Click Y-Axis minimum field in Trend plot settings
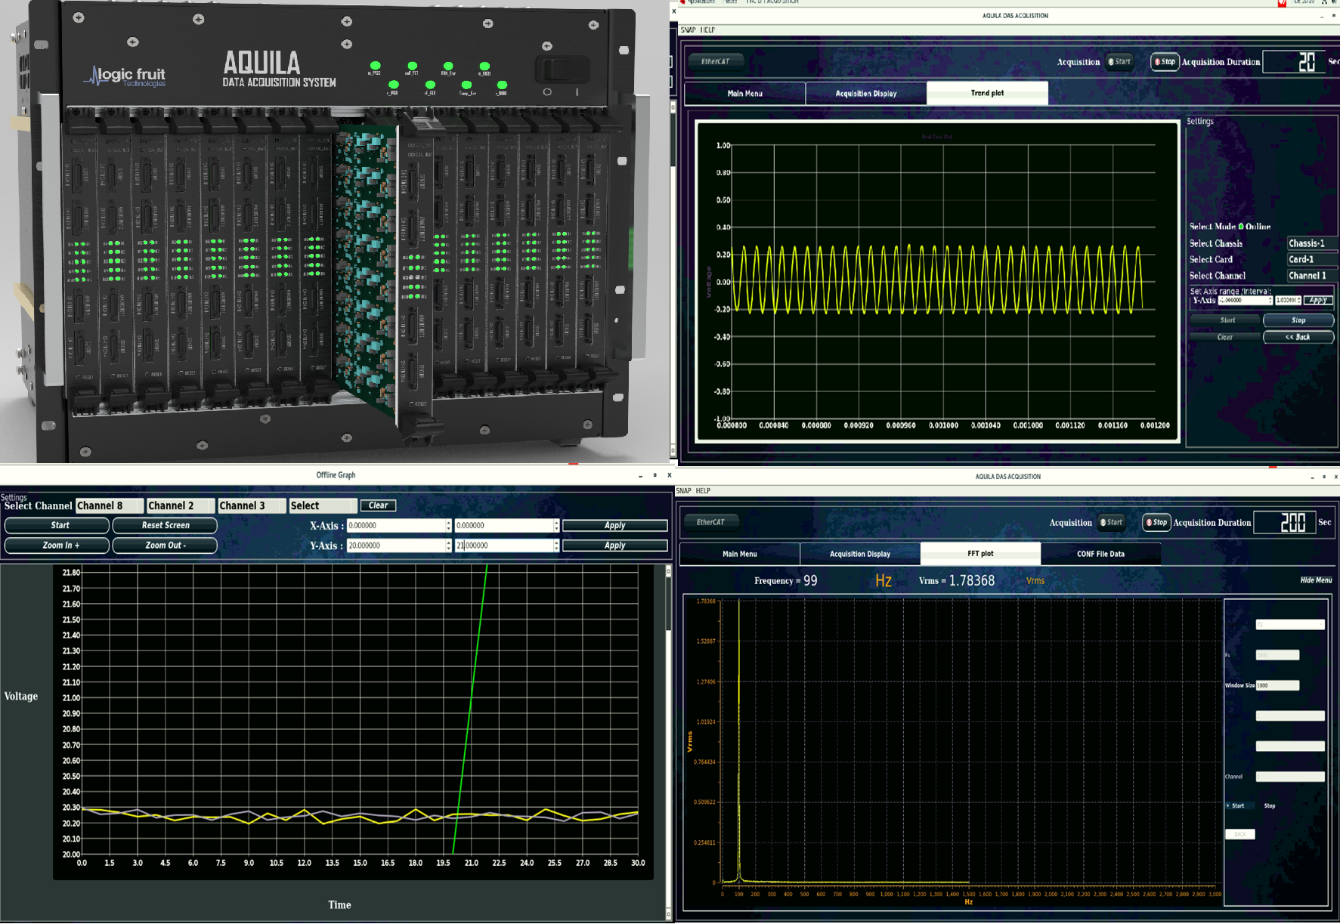This screenshot has width=1340, height=924. click(1245, 300)
